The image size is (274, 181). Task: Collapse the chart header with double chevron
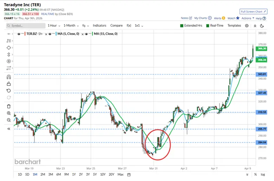pos(255,26)
